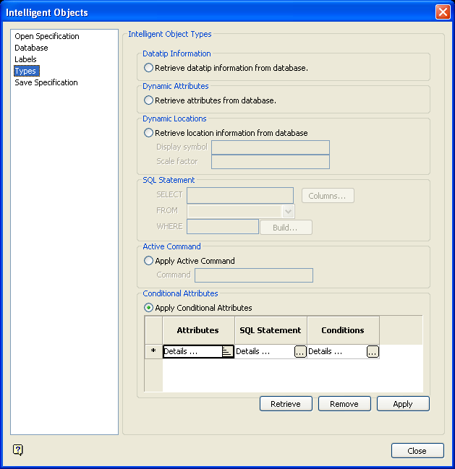Screen dimensions: 455x469
Task: Click the Retrieve button
Action: 286,404
